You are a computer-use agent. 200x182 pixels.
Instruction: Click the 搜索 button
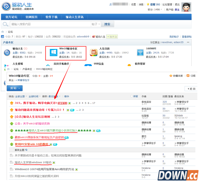coord(107,24)
